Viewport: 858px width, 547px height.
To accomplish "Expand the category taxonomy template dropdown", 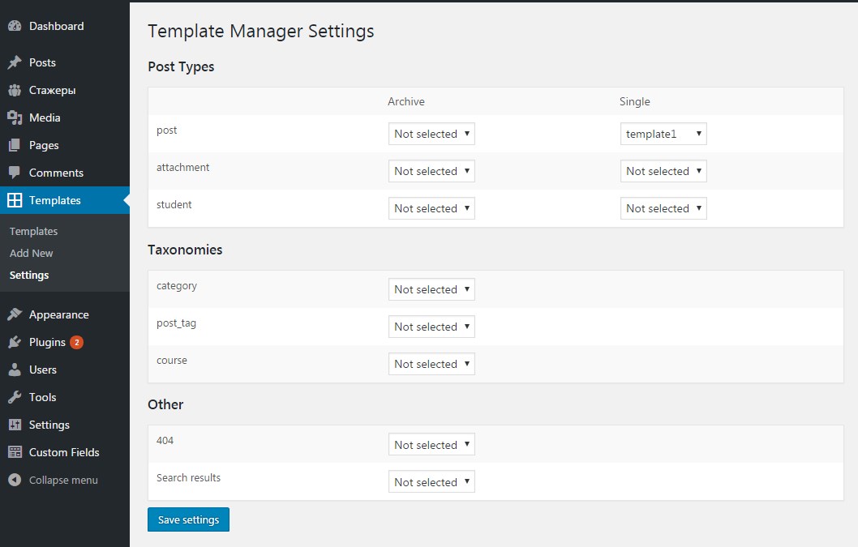I will 431,289.
